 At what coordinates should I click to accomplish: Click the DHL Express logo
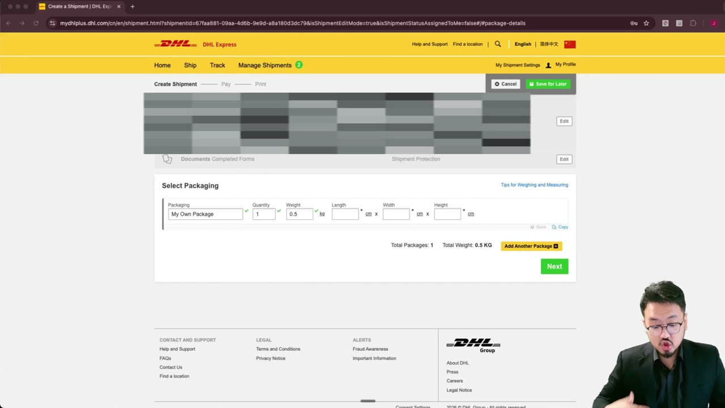[195, 44]
